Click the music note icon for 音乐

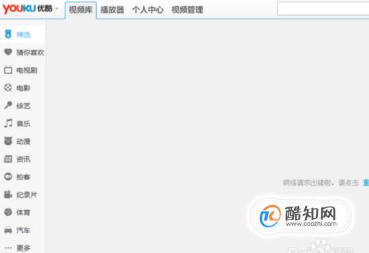pyautogui.click(x=8, y=123)
